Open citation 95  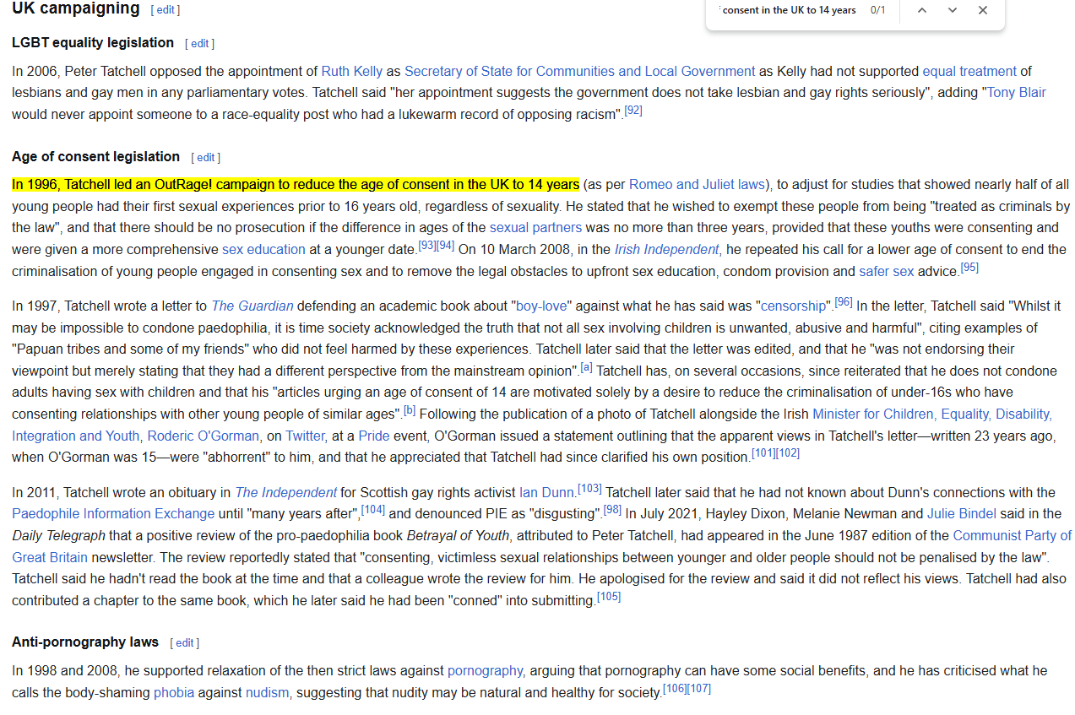pos(969,268)
